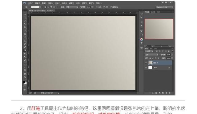Toggle the Transparency checkbox
This screenshot has width=197, height=114.
(x=111, y=7)
